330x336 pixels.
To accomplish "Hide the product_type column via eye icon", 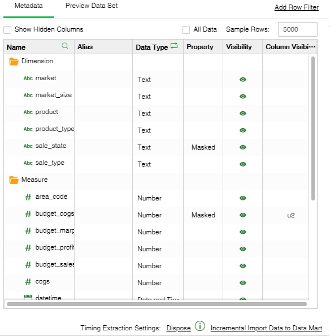I will pos(243,130).
